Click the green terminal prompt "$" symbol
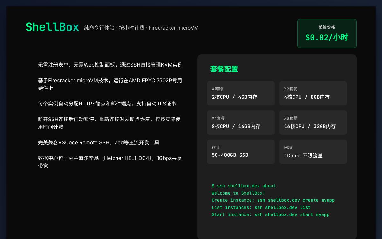 coord(213,186)
